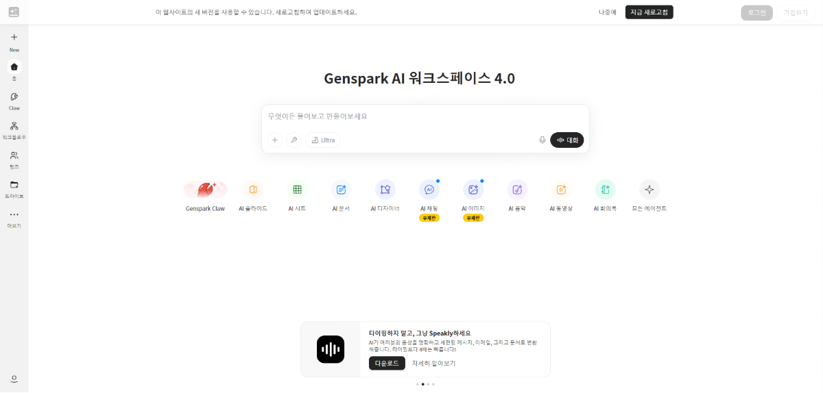Open the Teams people icon in sidebar
The width and height of the screenshot is (823, 393).
click(x=14, y=155)
